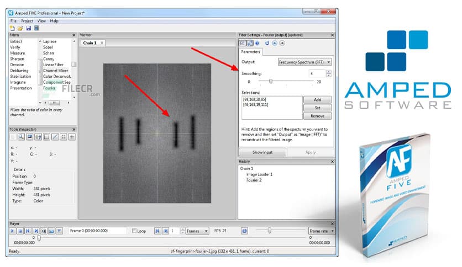The height and width of the screenshot is (267, 462).
Task: Toggle second highlighted button in Filter Settings toolbar
Action: 250,43
